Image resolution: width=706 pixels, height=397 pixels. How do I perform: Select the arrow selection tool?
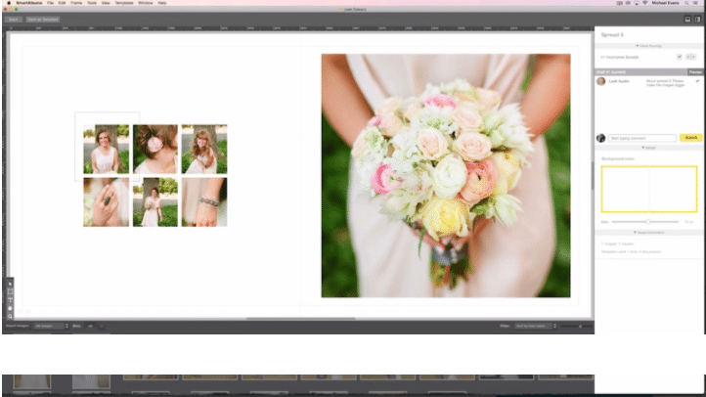[x=10, y=284]
